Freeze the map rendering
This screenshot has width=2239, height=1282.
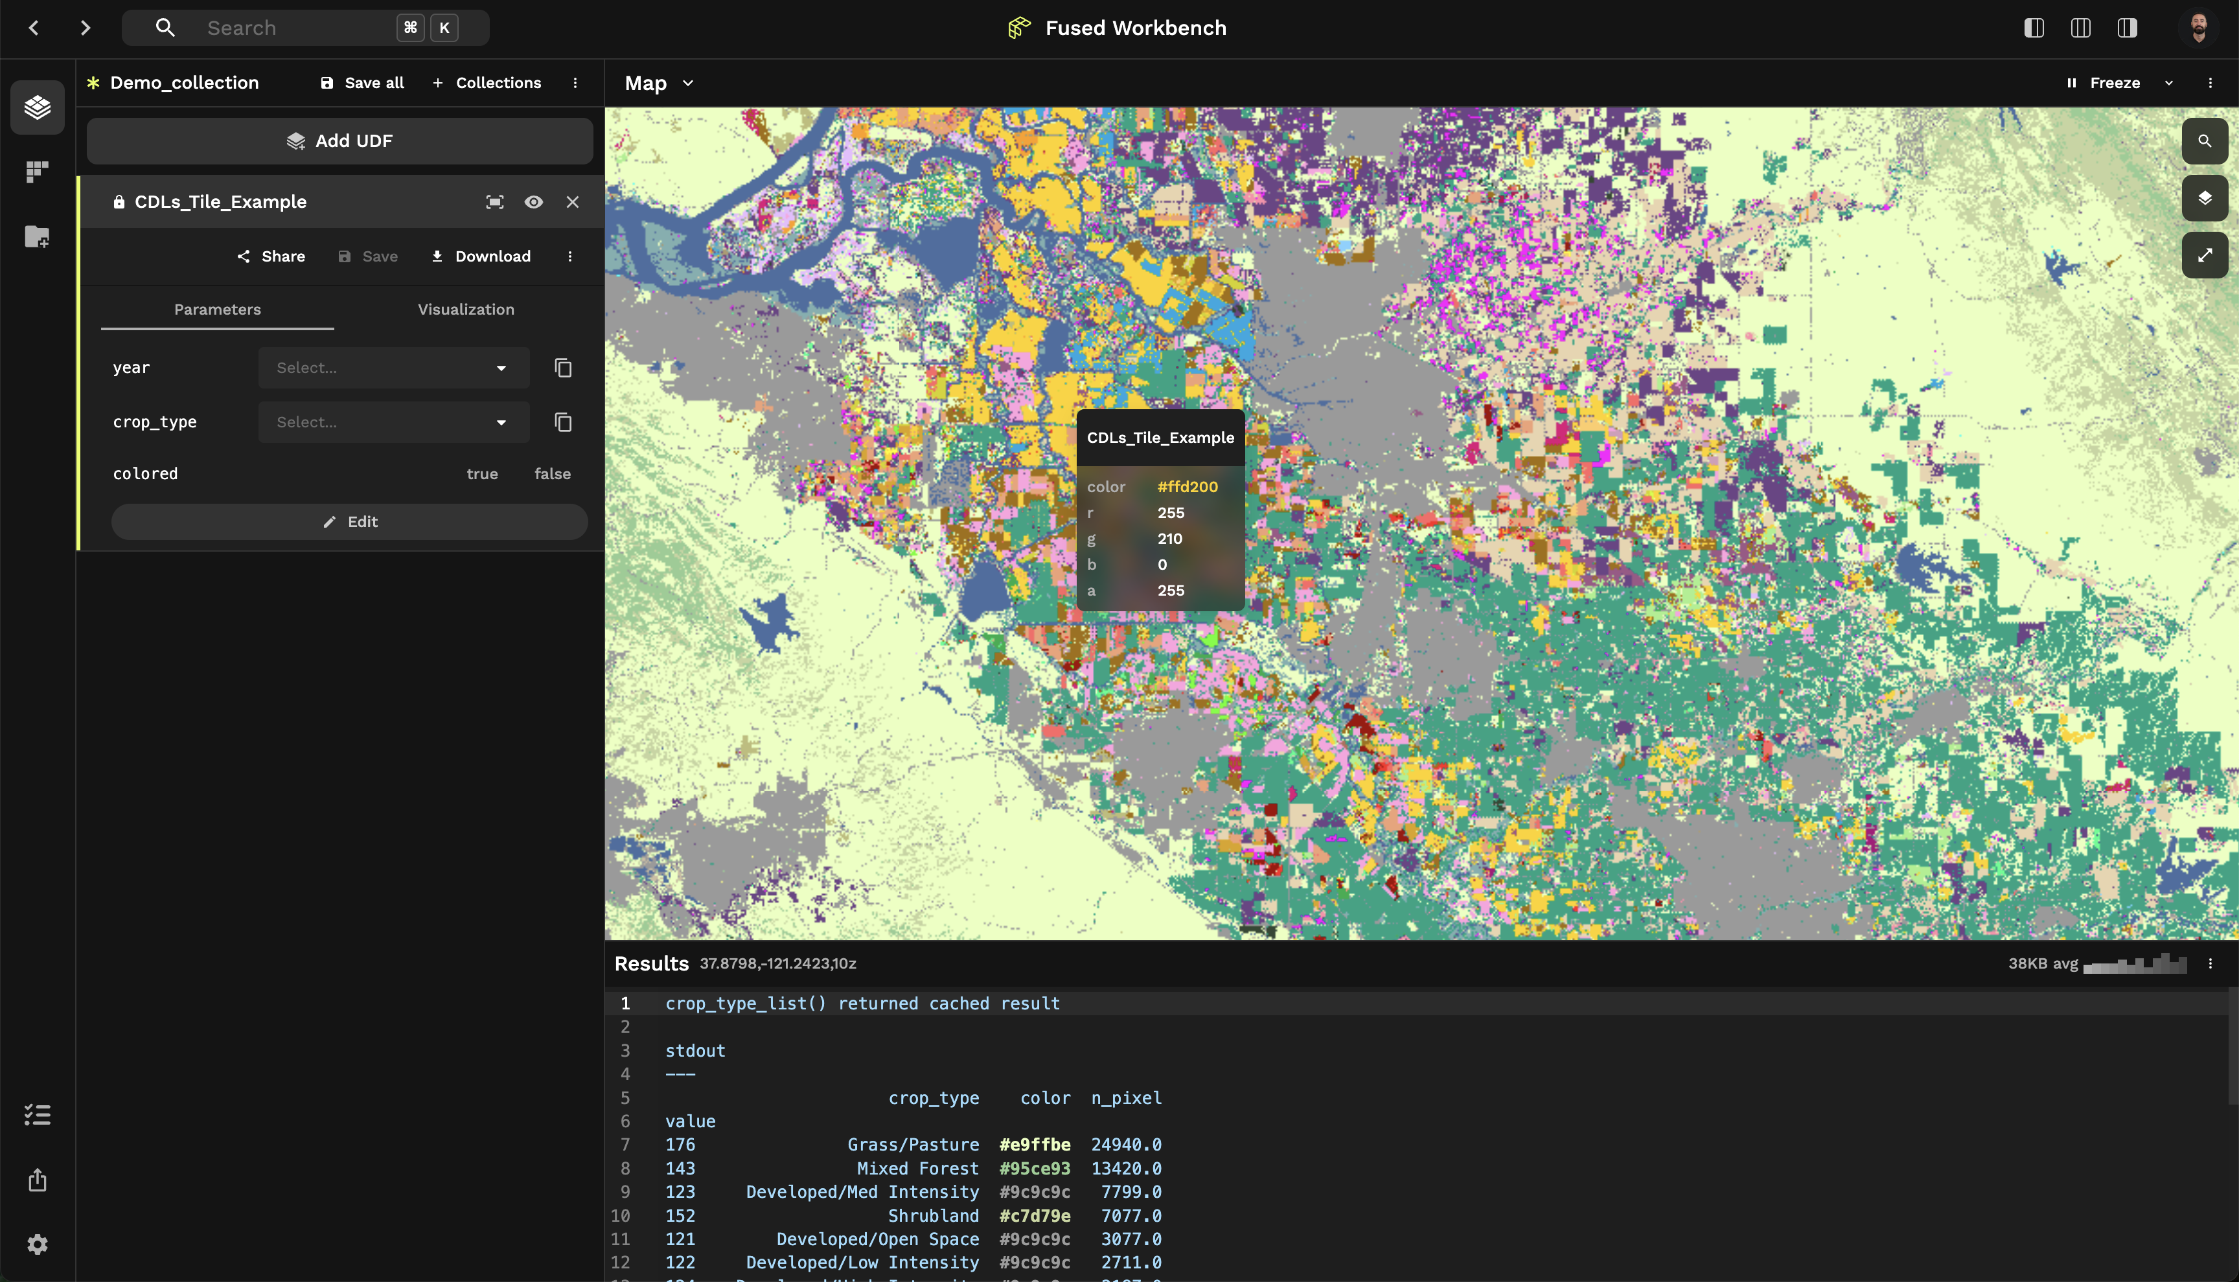point(2104,83)
